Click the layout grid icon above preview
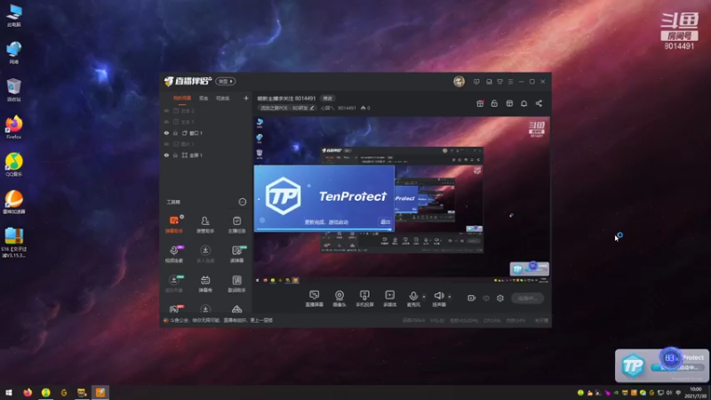The height and width of the screenshot is (400, 711). [x=509, y=103]
